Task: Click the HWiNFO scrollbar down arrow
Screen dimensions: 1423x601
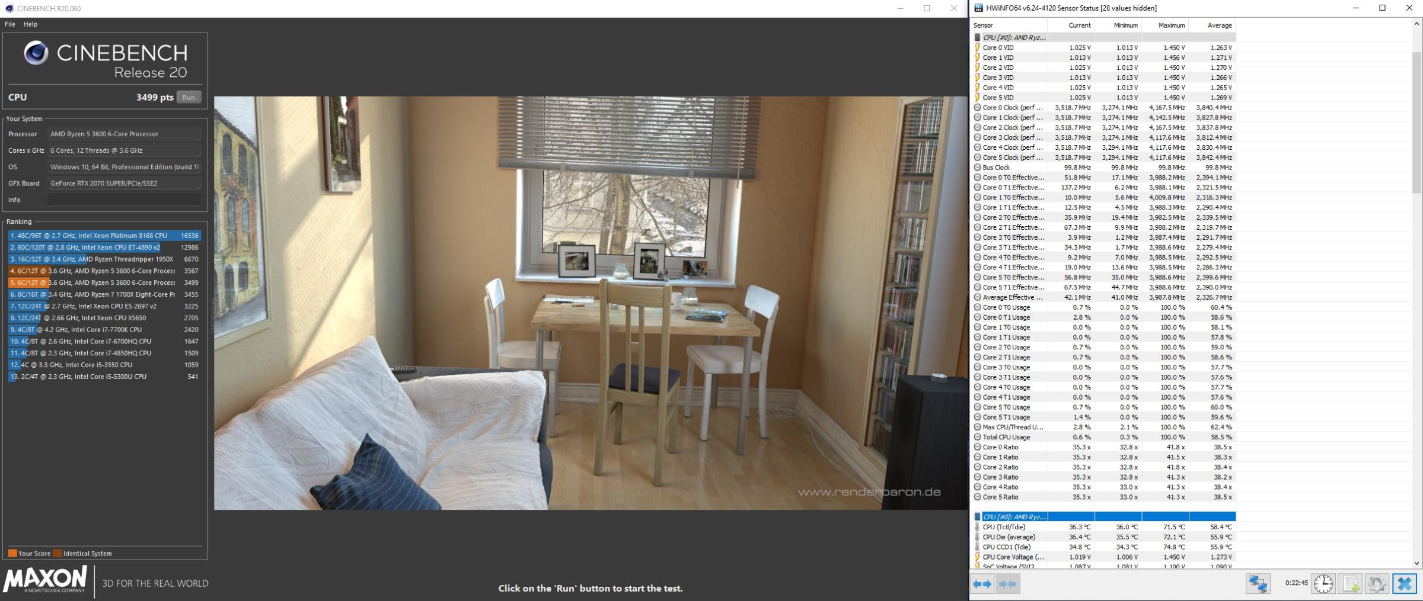Action: (x=1417, y=563)
